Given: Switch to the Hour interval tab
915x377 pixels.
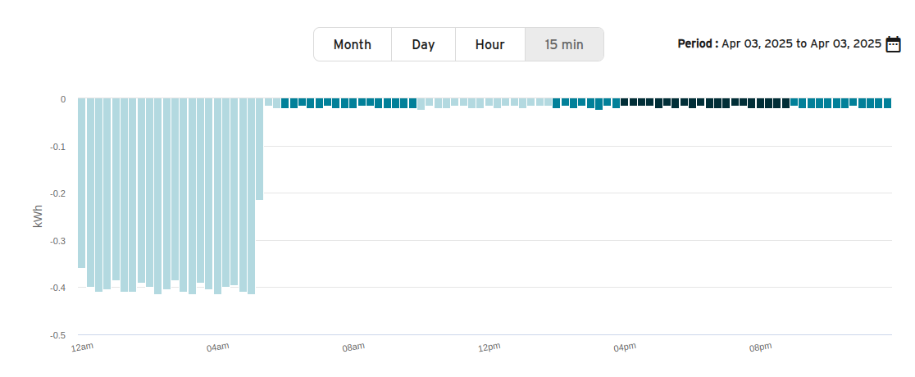Looking at the screenshot, I should click(489, 44).
